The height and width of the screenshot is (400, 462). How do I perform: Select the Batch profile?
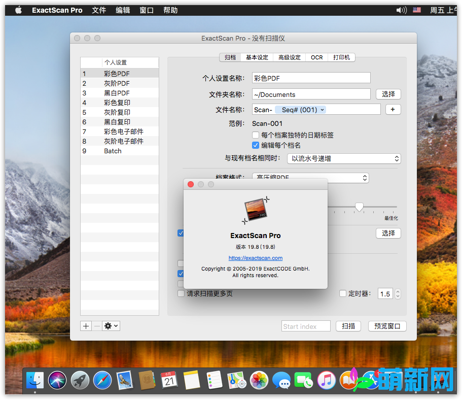120,151
